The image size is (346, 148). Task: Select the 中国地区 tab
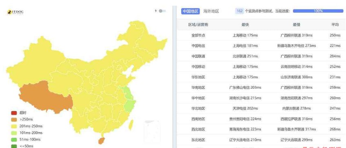[191, 11]
